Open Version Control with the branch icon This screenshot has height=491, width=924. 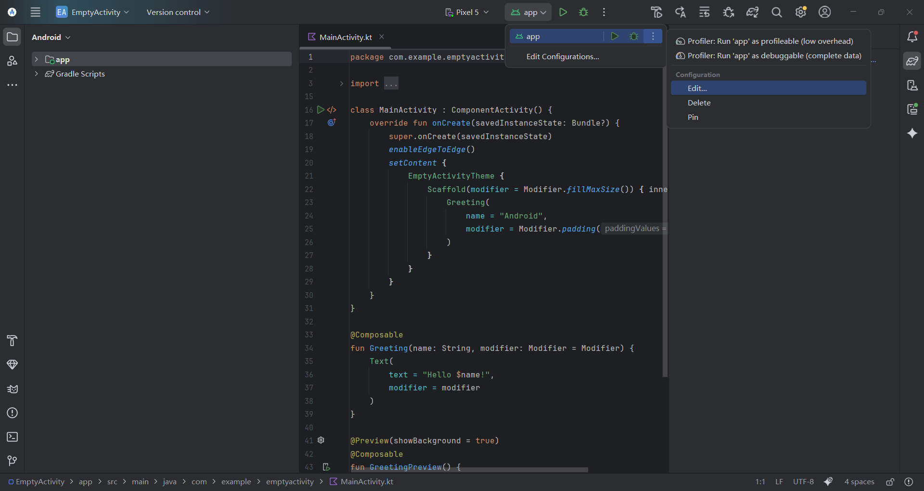12,461
